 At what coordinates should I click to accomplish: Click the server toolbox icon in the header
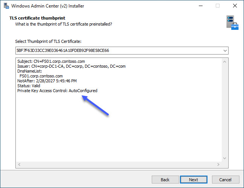(x=232, y=23)
